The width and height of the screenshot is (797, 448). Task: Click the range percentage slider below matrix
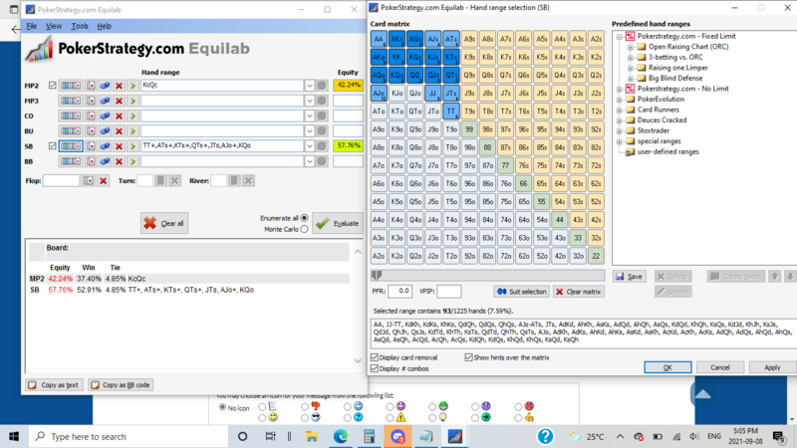coord(487,276)
